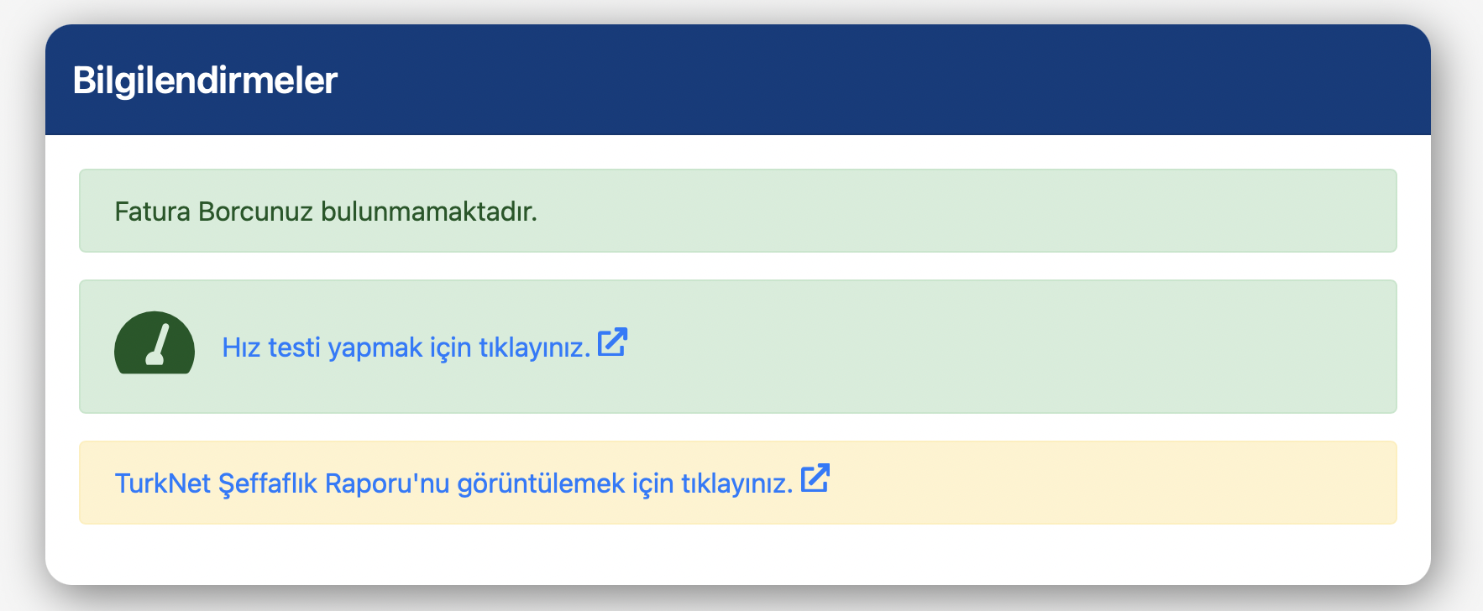
Task: Click the green speed test notification box
Action: tap(738, 347)
